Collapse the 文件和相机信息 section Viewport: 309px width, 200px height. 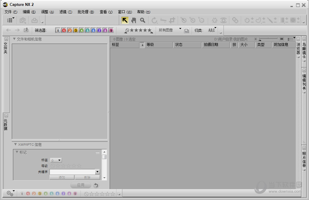[14, 39]
